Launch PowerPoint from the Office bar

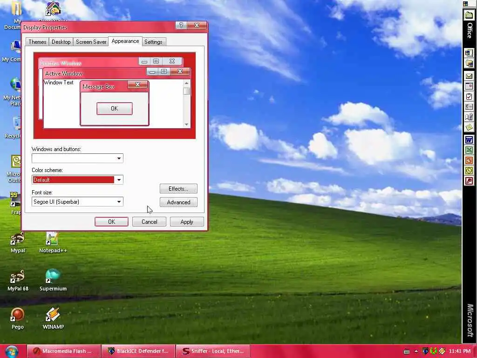[469, 160]
